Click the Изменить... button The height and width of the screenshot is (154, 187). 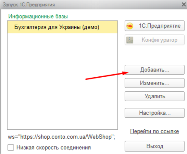[154, 83]
